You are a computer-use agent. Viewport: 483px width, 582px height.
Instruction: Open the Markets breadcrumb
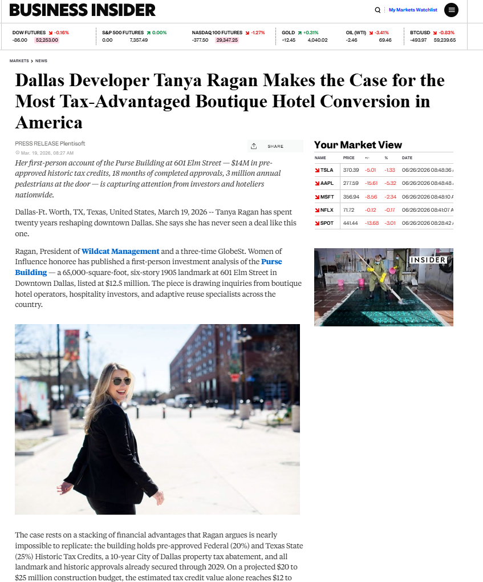click(x=19, y=61)
